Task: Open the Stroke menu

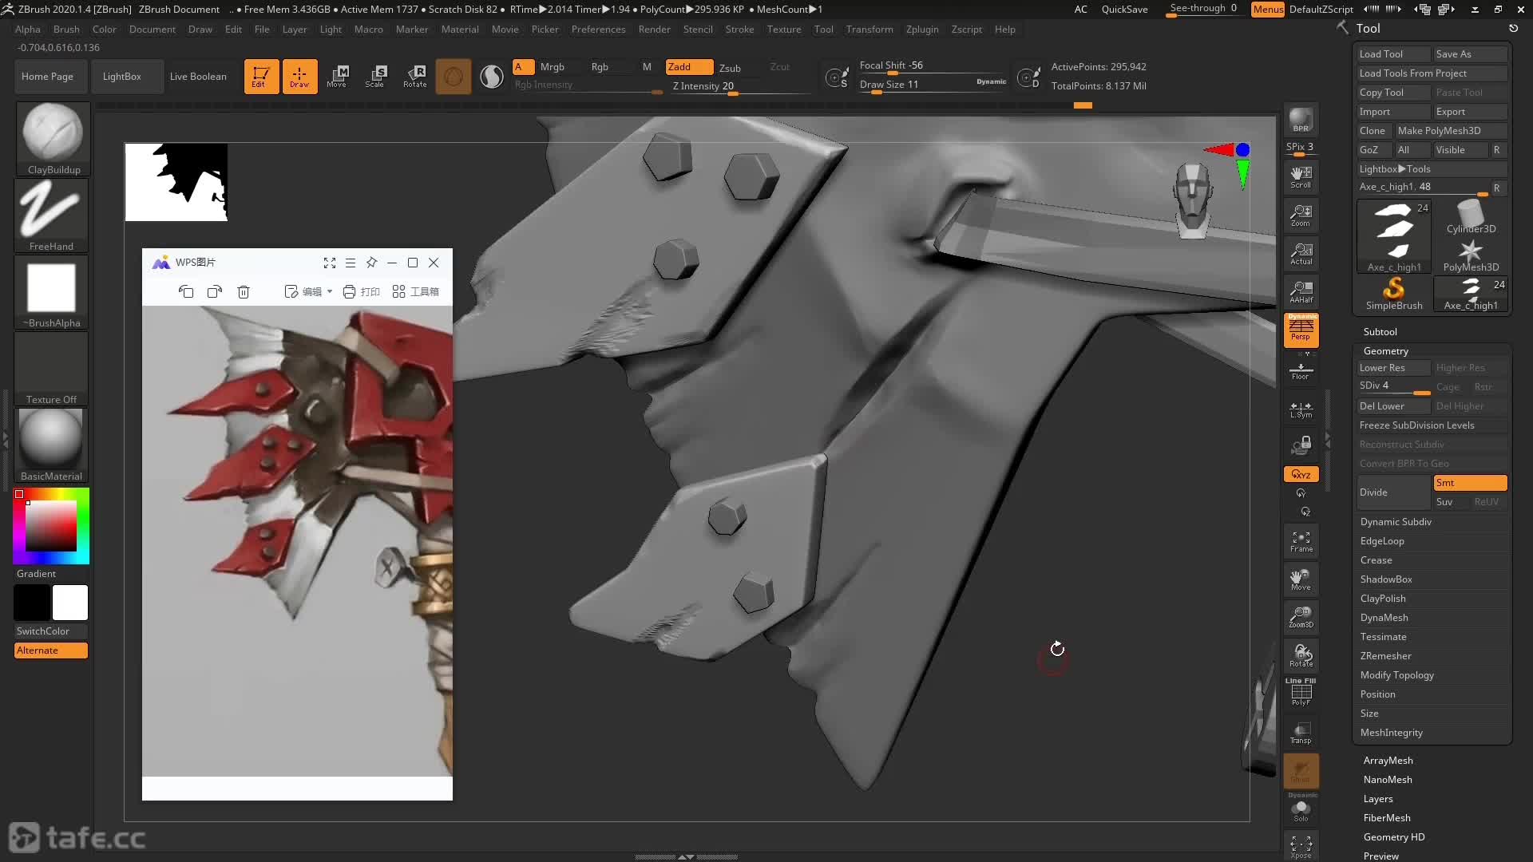Action: (739, 30)
